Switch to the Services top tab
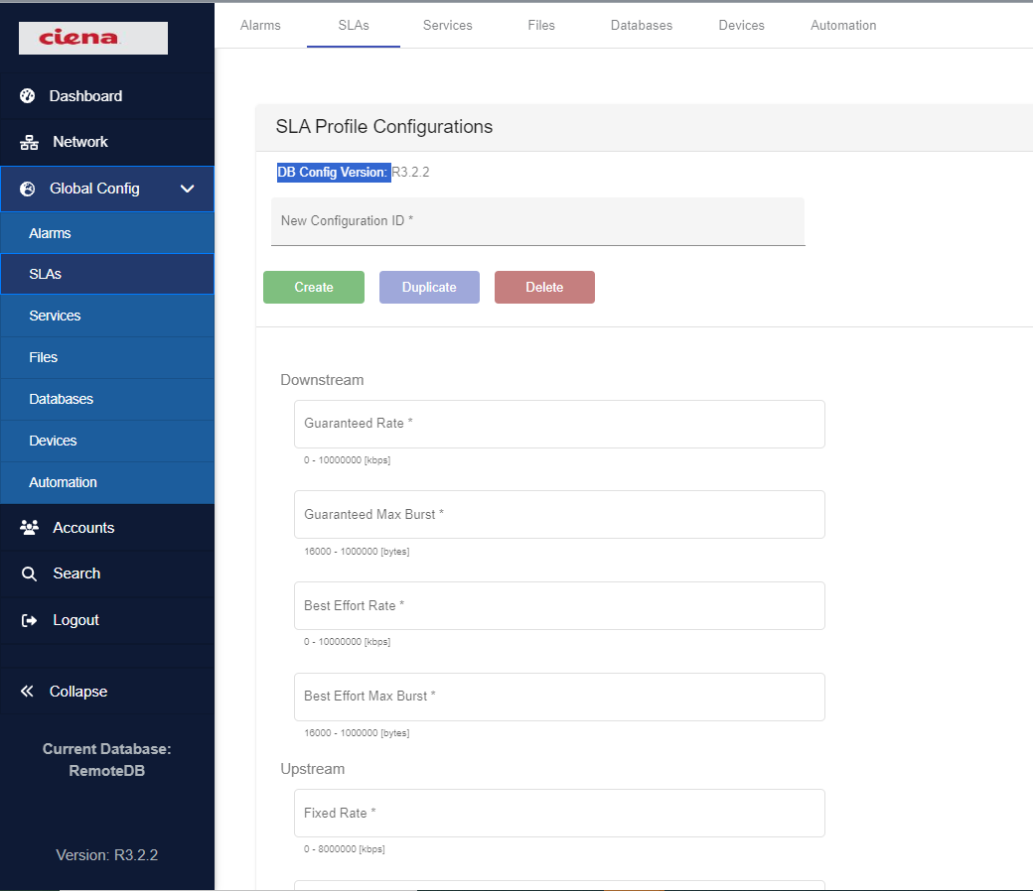The image size is (1033, 891). [447, 25]
